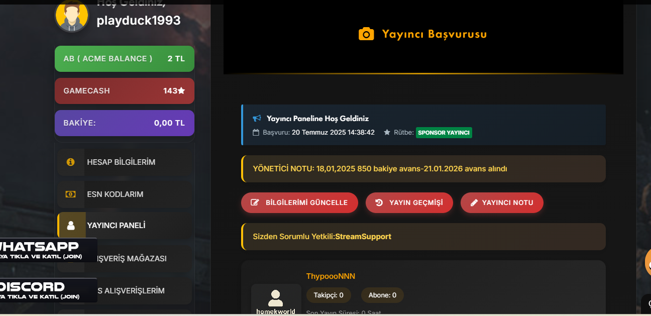Image resolution: width=651 pixels, height=316 pixels.
Task: Click the star icon next to 143
Action: (181, 90)
